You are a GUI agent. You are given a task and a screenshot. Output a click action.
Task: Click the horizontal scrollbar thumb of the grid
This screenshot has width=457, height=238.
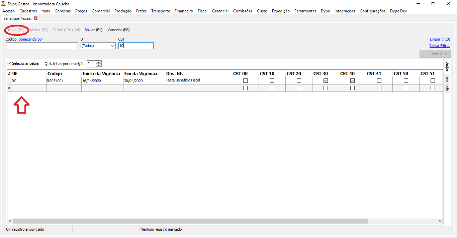190,221
